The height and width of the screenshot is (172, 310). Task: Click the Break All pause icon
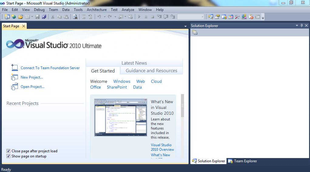point(146,17)
